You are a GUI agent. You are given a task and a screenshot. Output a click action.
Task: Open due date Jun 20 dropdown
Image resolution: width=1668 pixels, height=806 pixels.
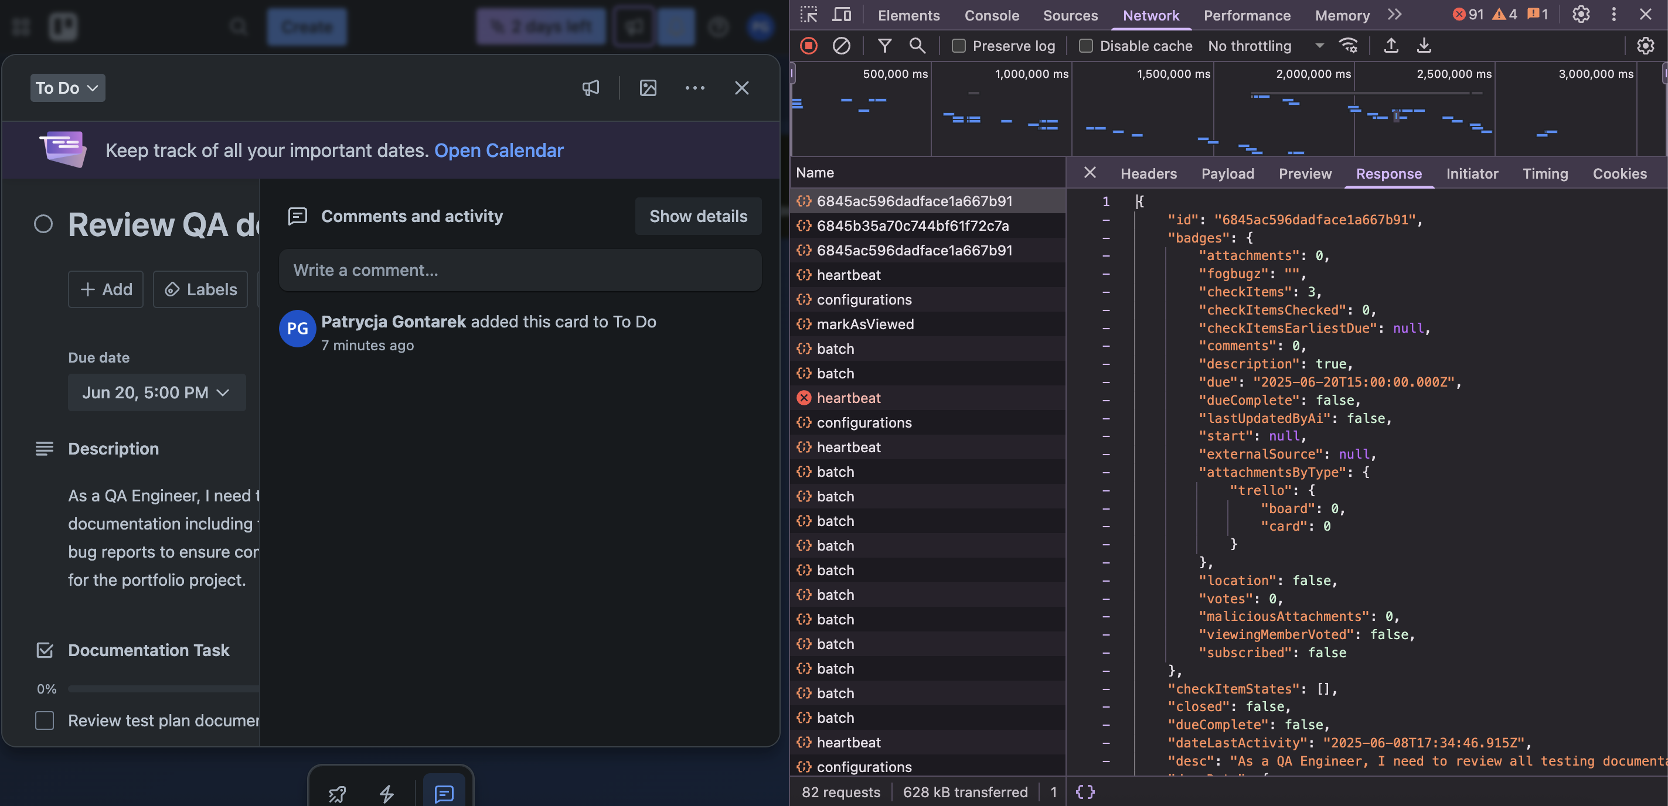coord(156,392)
